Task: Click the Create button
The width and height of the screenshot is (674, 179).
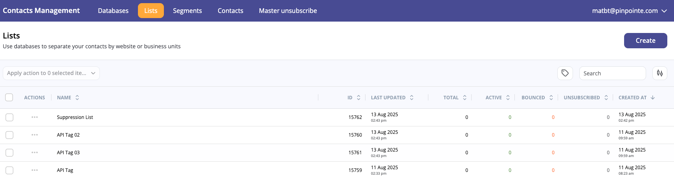Action: click(x=645, y=40)
